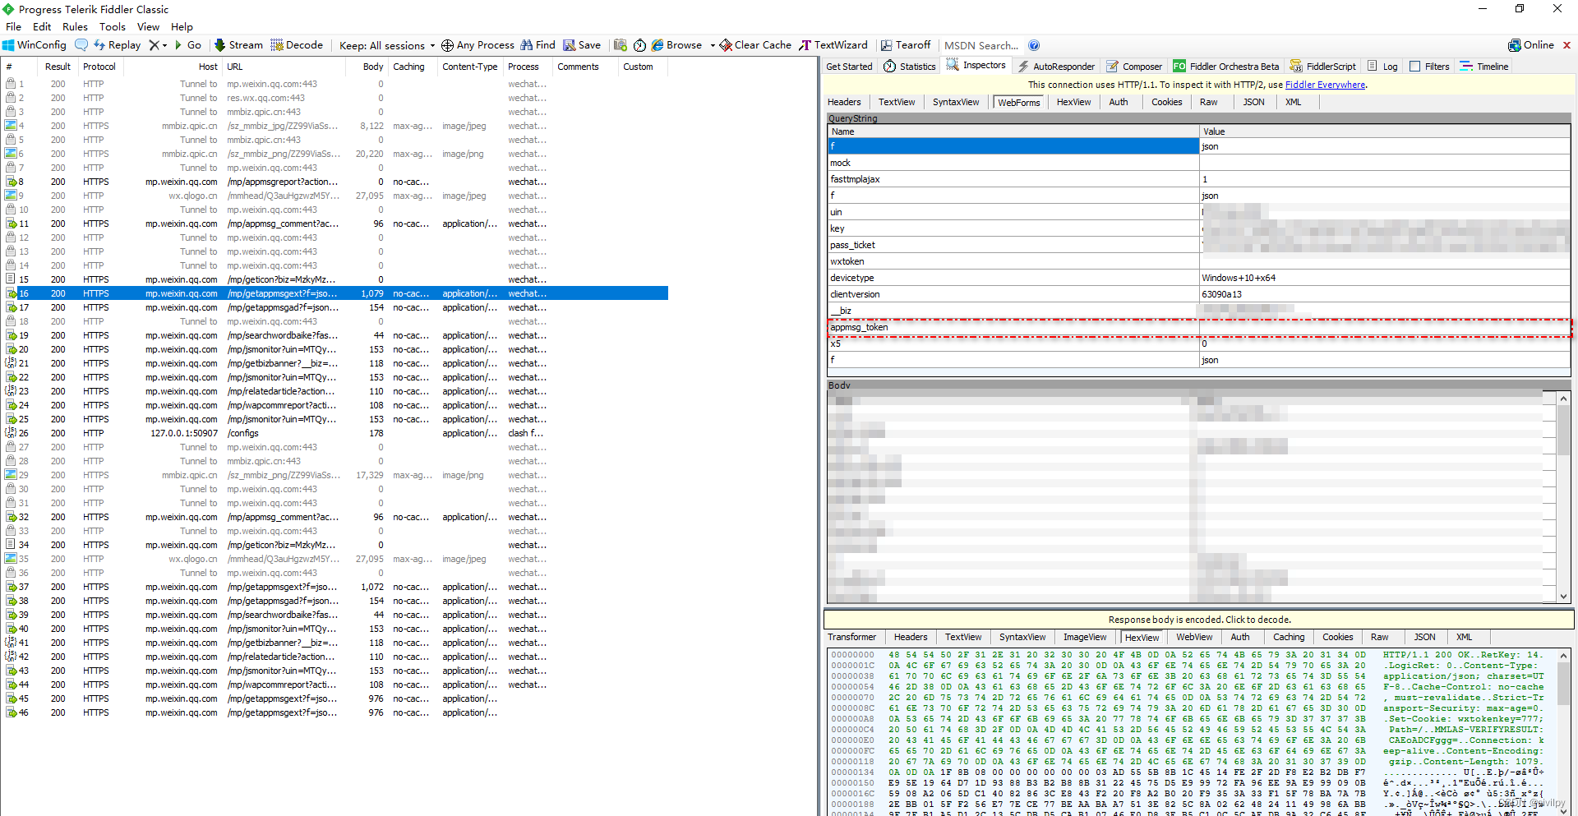Focus the MSDN Search box

point(980,45)
